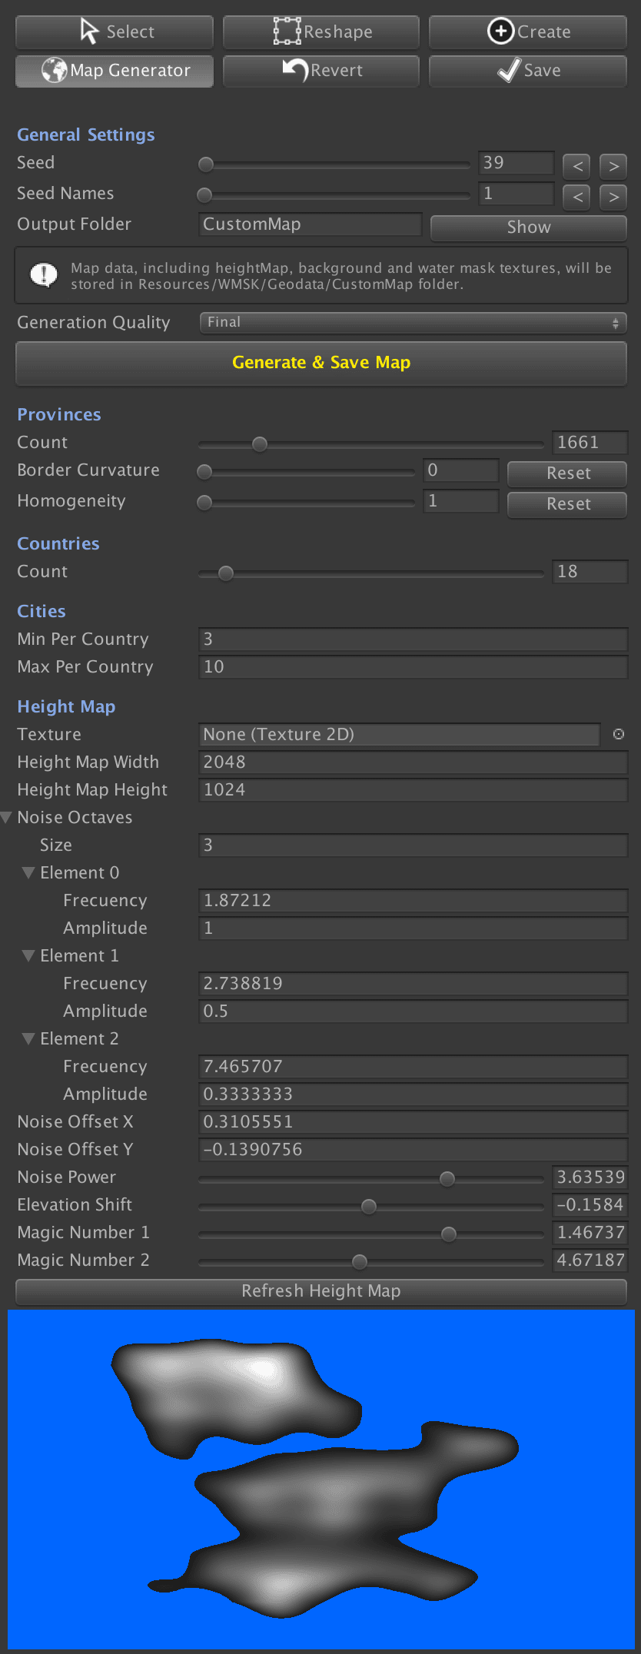The height and width of the screenshot is (1654, 641).
Task: Click the Refresh Height Map button
Action: [321, 1291]
